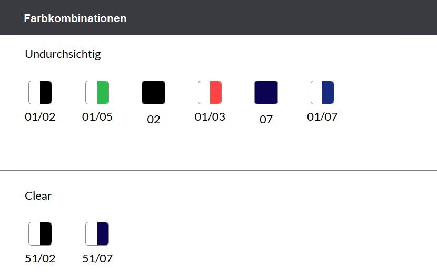Pick the solid black 02 swatch
The image size is (437, 273).
pyautogui.click(x=153, y=93)
